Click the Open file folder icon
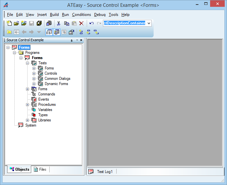This screenshot has width=227, height=185. pos(17,23)
